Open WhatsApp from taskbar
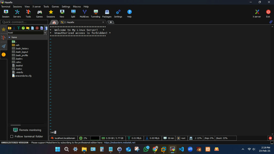Viewport: 274px width, 154px height. coord(146,149)
